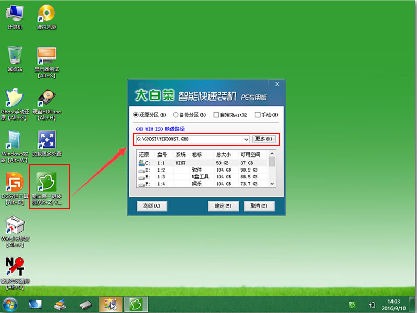This screenshot has height=313, width=417.
Task: Close the 大白菜 installer dialog
Action: pyautogui.click(x=277, y=84)
